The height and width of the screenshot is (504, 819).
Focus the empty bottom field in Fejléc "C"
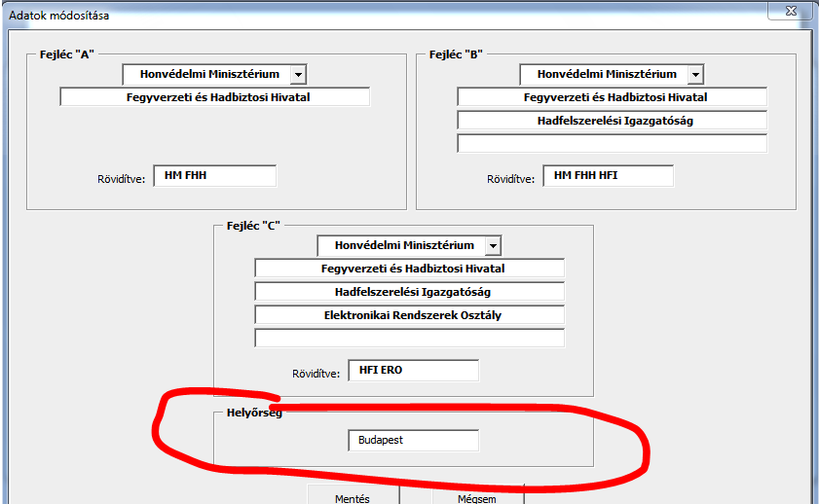coord(409,339)
